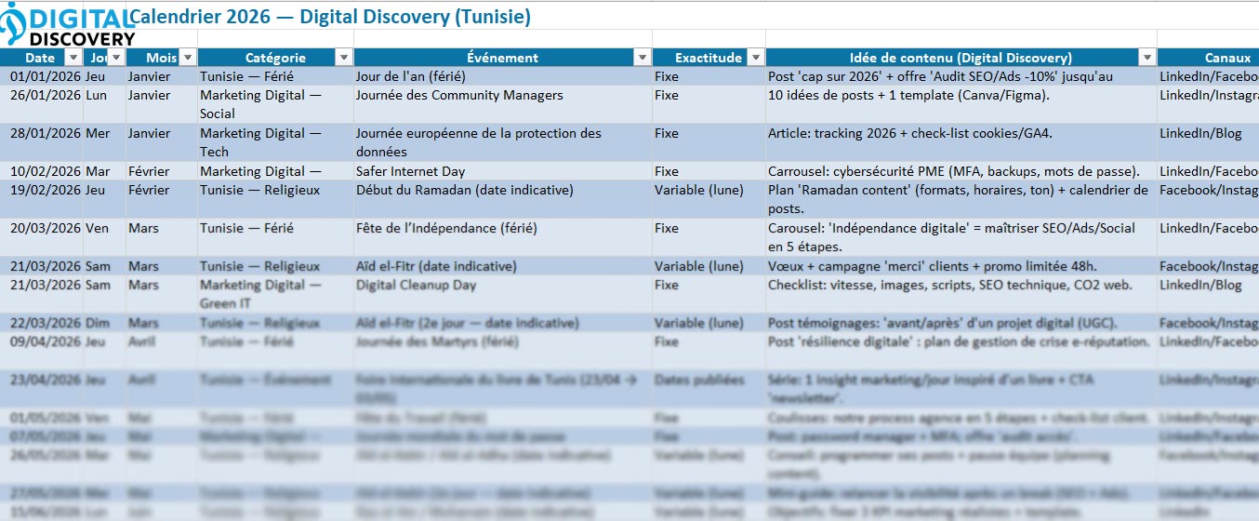1259x521 pixels.
Task: Open the Idée de contenu filter dropdown
Action: pyautogui.click(x=1148, y=58)
